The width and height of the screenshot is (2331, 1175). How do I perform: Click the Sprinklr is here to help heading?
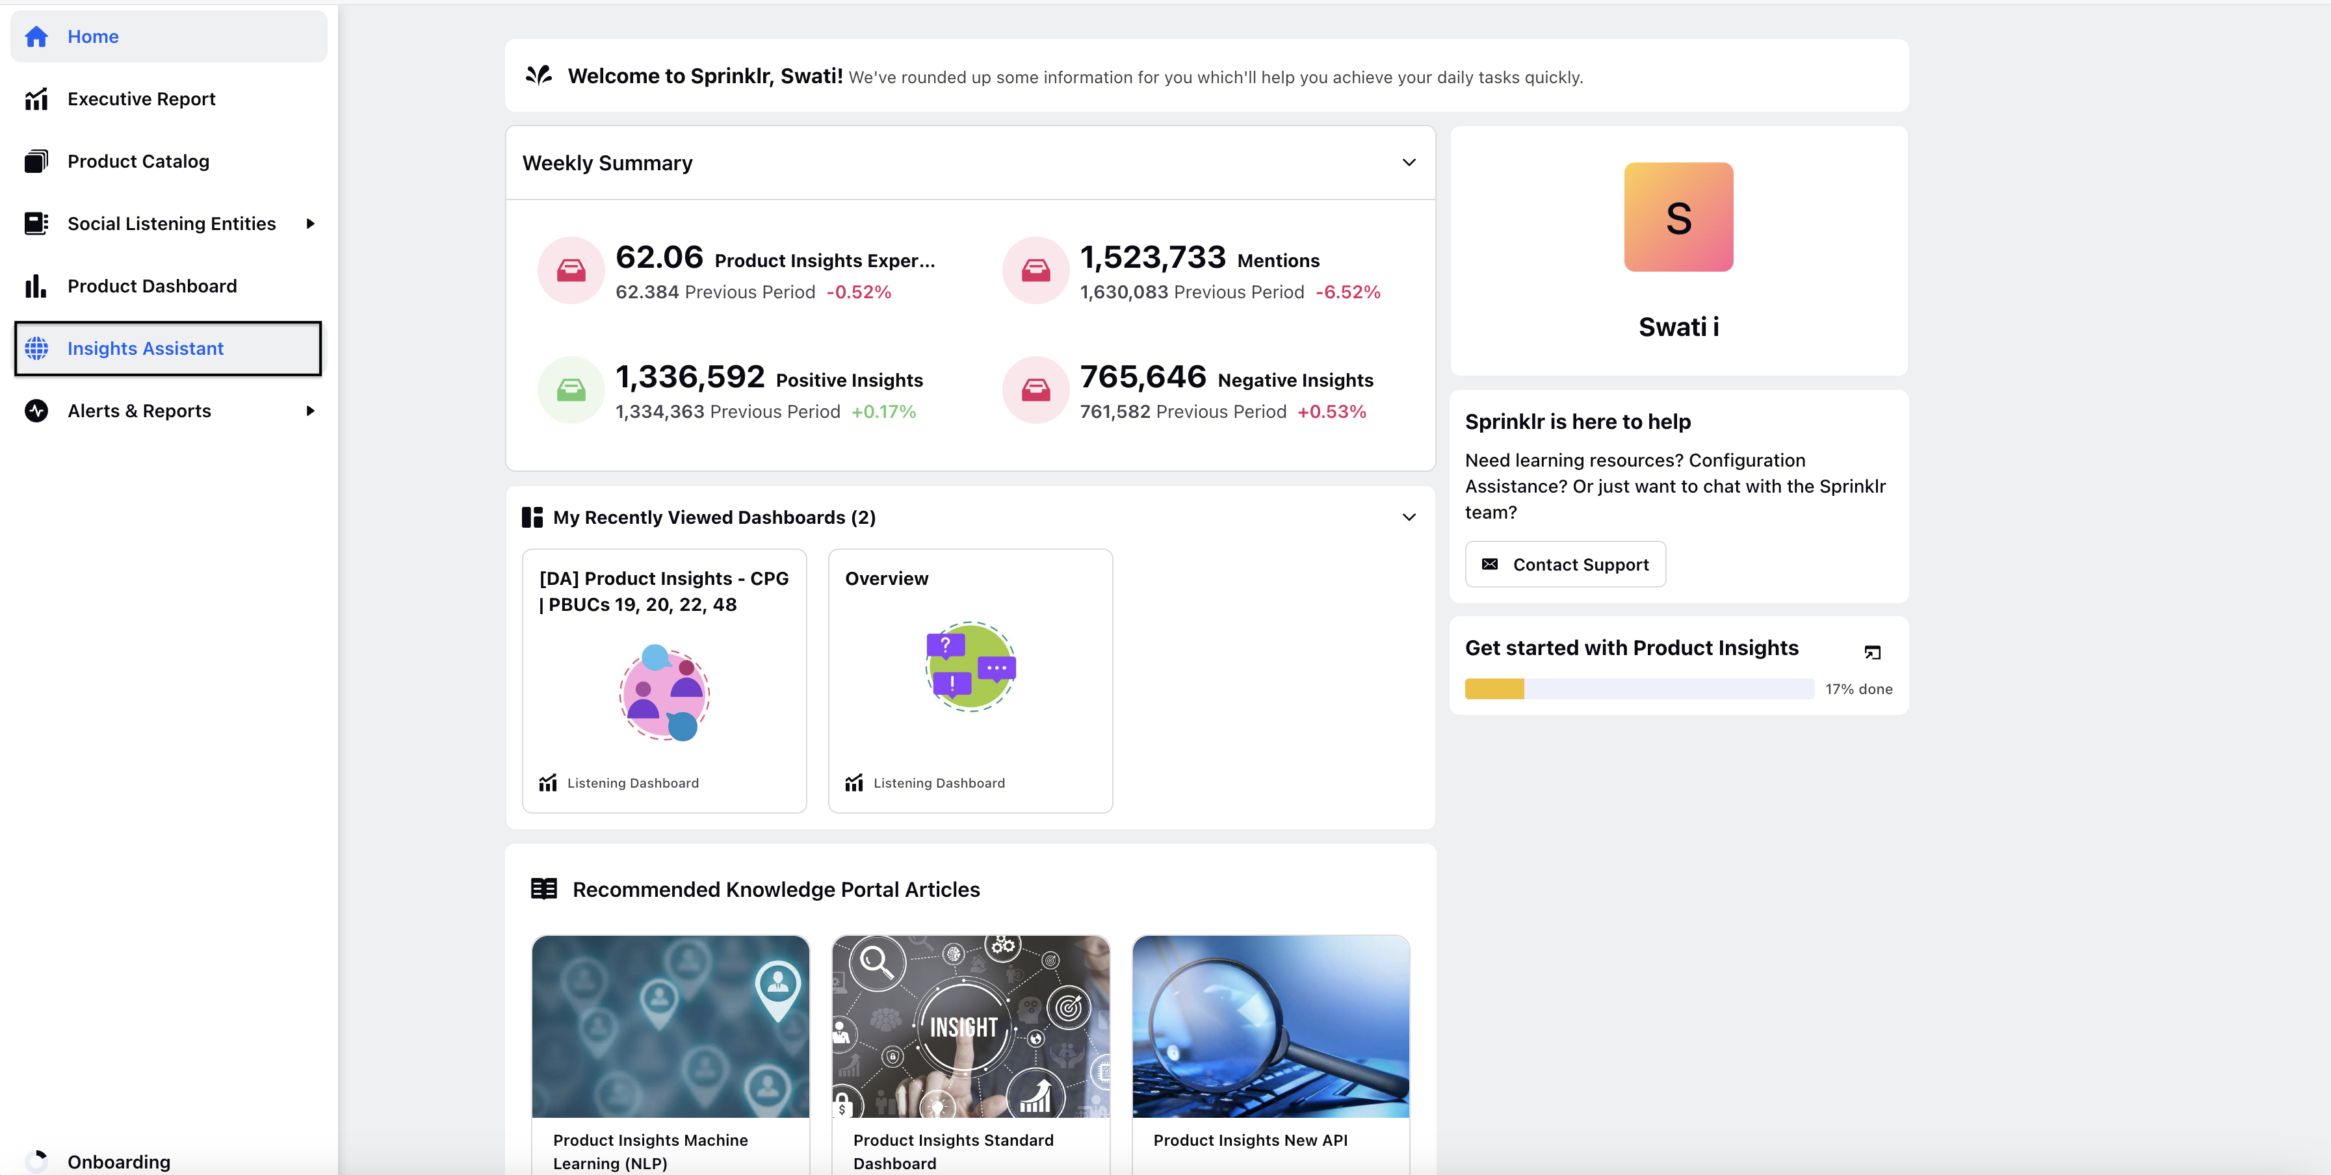[1578, 422]
